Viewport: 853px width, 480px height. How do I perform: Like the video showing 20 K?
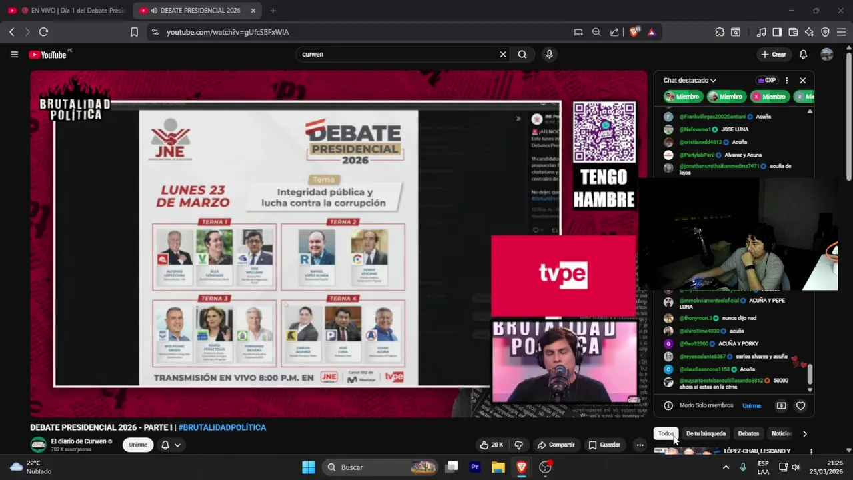[x=492, y=445]
